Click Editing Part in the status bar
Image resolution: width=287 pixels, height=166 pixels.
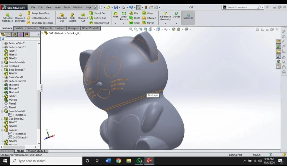[235, 155]
